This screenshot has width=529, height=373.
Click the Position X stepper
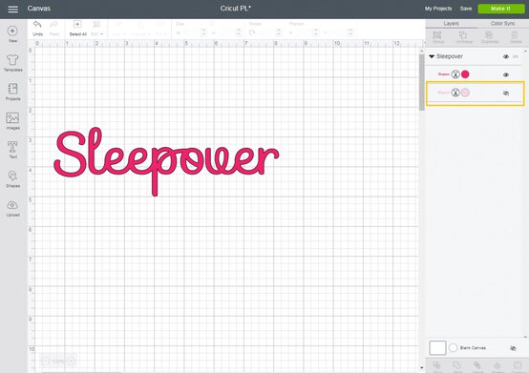click(x=315, y=32)
